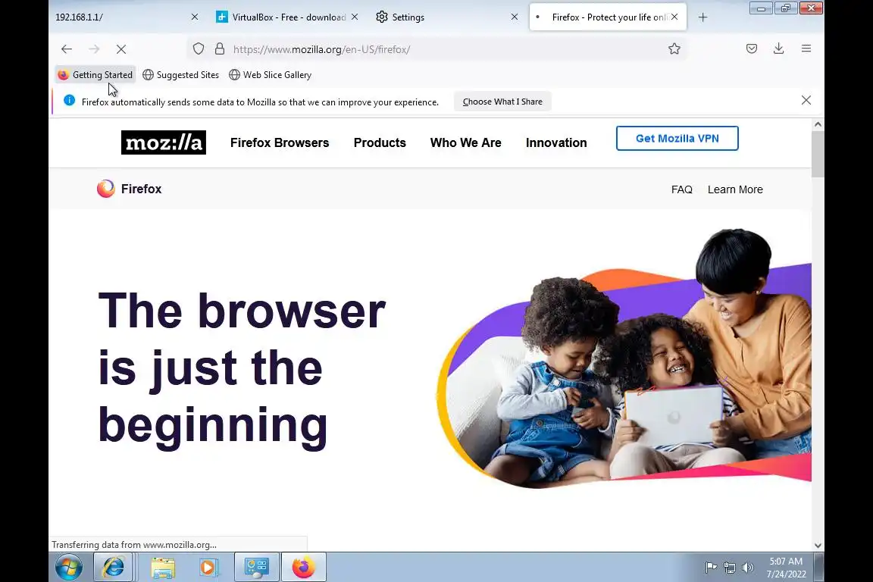873x582 pixels.
Task: Open the Firefox Browsers menu
Action: point(280,142)
